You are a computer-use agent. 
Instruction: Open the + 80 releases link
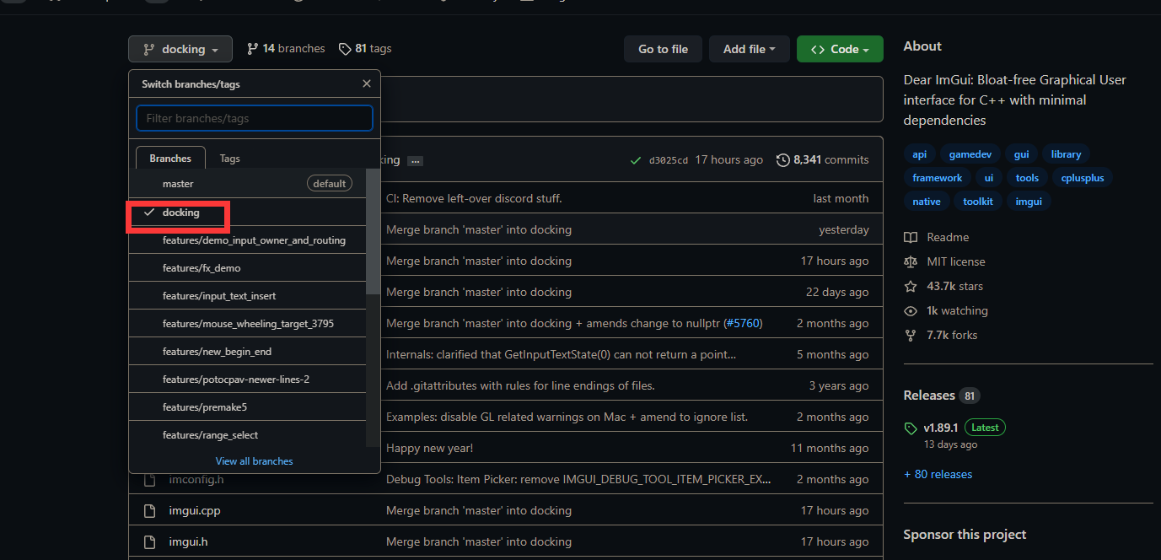(x=938, y=474)
